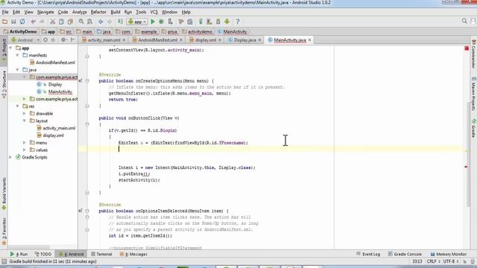The image size is (477, 268).
Task: Open the Gradle Console button
Action: pyautogui.click(x=405, y=254)
